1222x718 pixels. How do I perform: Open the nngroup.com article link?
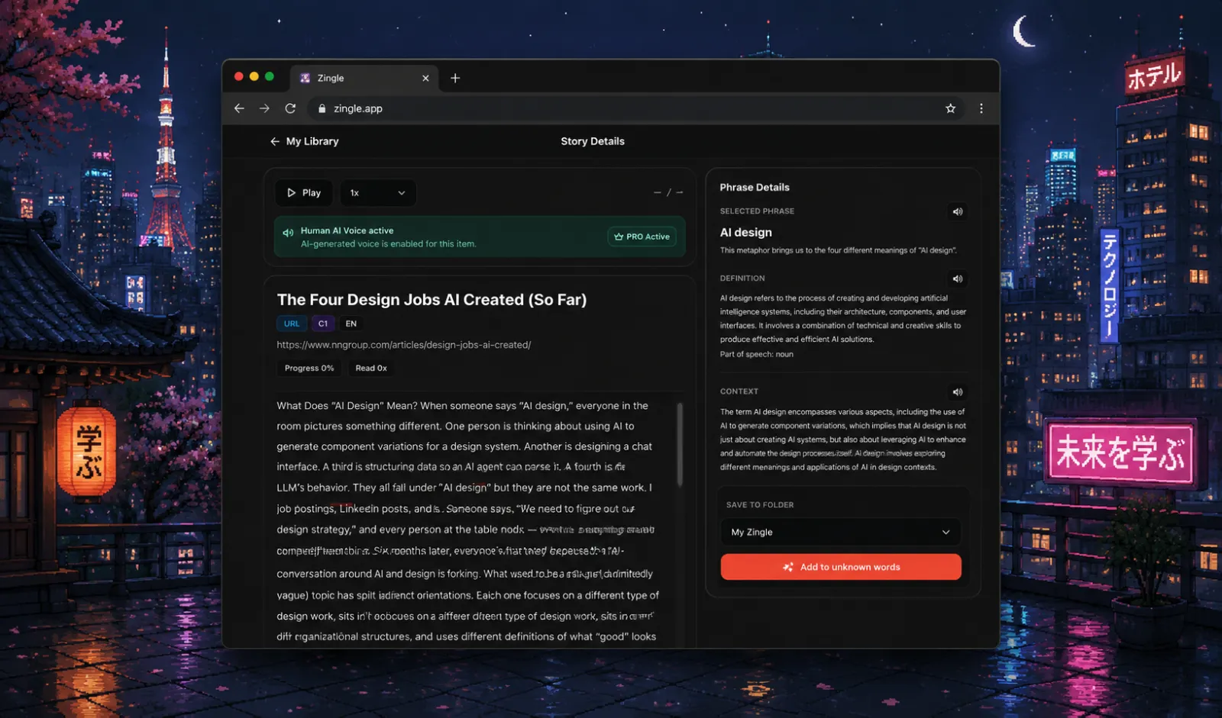(x=403, y=345)
